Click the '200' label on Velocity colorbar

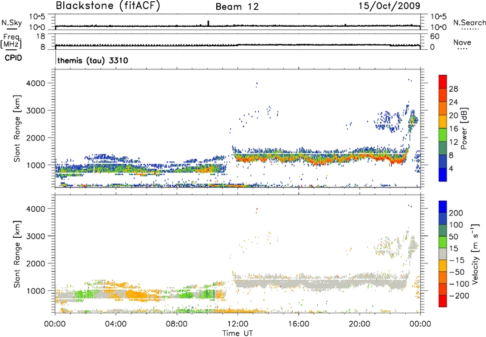456,213
